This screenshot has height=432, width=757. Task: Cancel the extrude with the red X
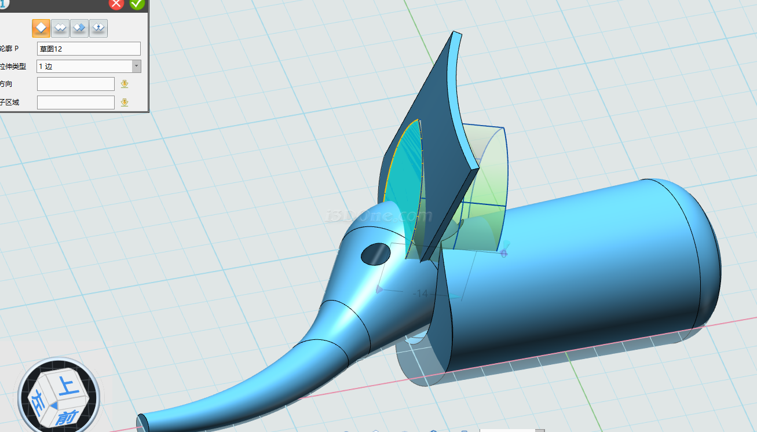click(x=116, y=3)
